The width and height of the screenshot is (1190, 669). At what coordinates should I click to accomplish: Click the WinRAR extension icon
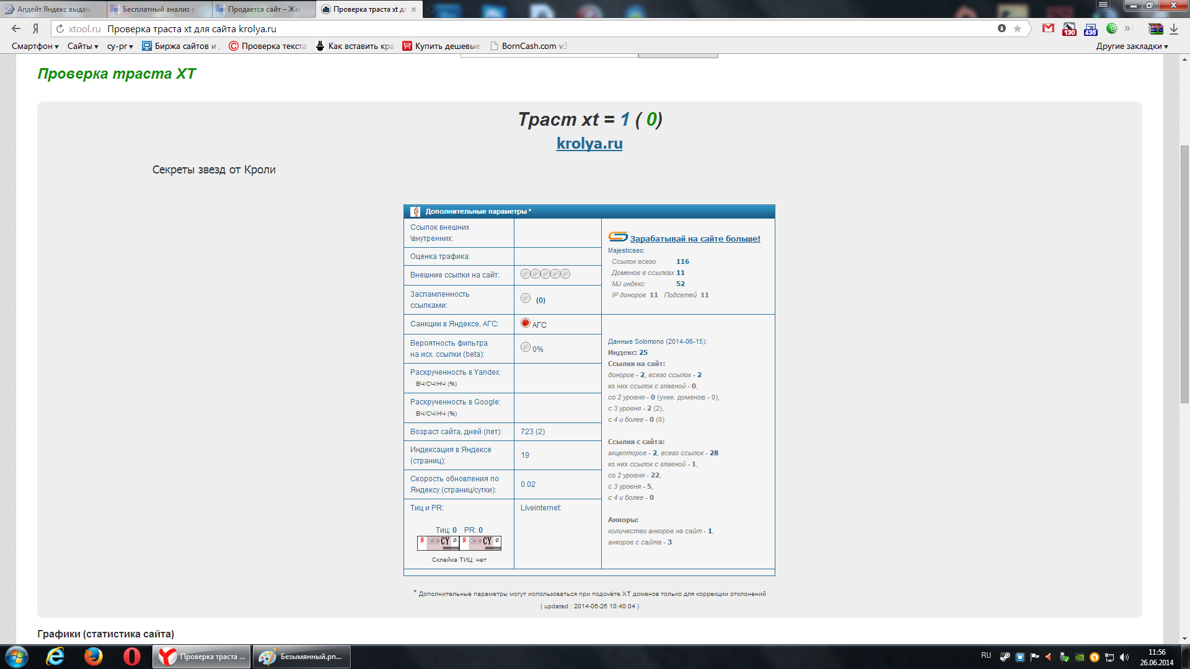(x=1155, y=28)
